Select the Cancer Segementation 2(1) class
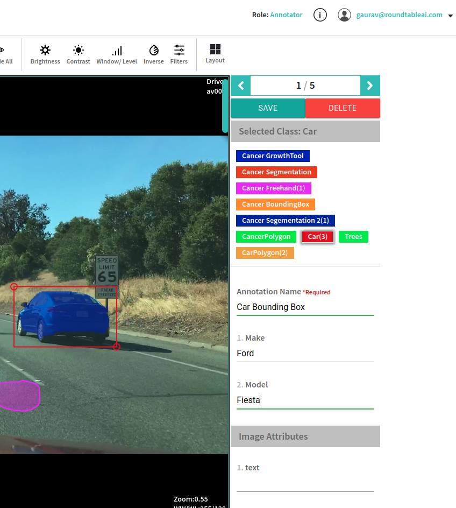Screen dimensions: 456x508 (286, 221)
